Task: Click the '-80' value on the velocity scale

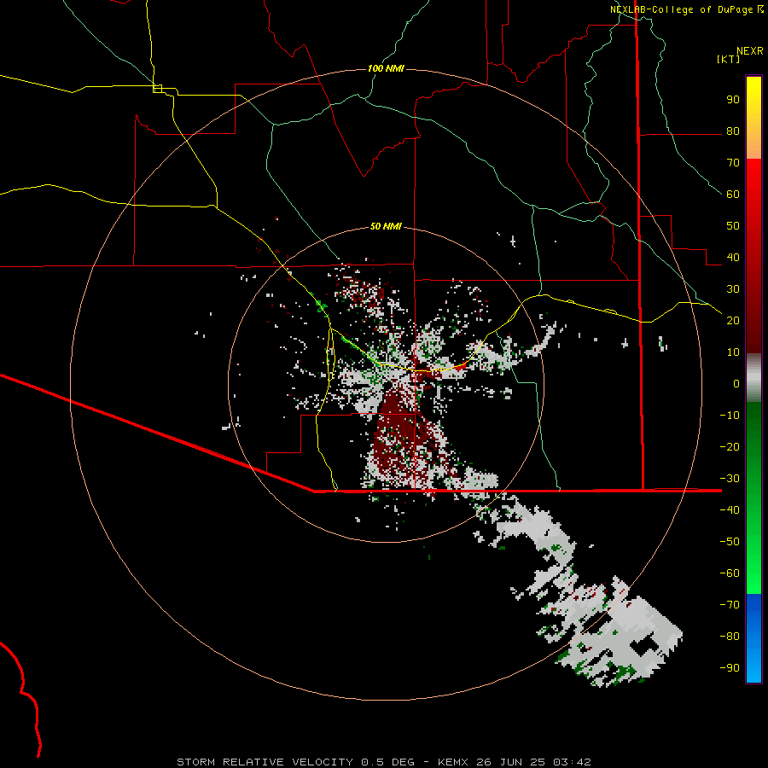Action: pos(730,637)
